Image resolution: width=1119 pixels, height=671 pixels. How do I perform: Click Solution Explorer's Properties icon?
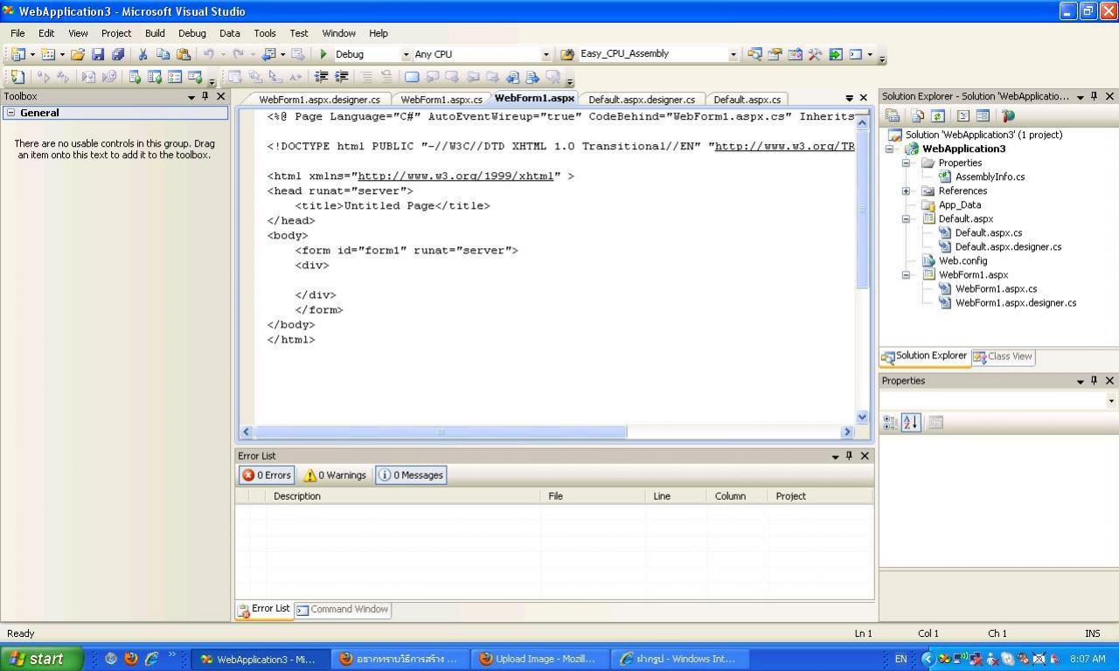pos(893,115)
